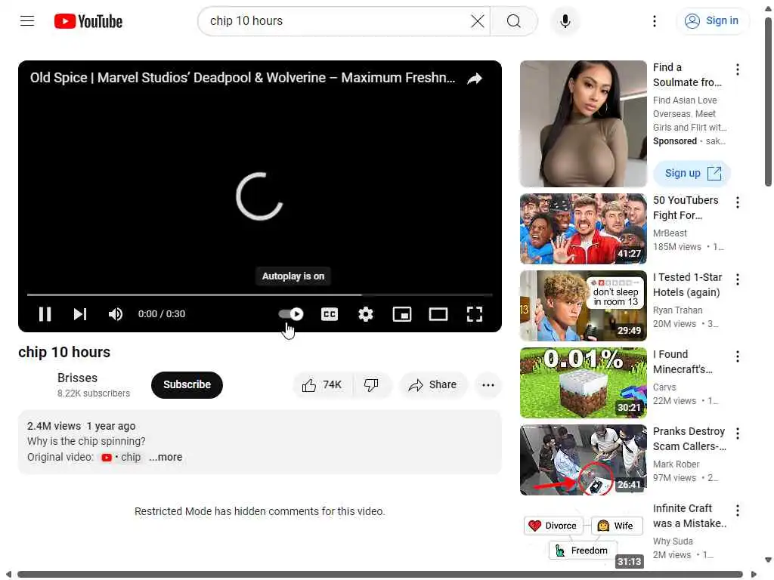The height and width of the screenshot is (580, 774).
Task: Skip to next video
Action: (x=80, y=314)
